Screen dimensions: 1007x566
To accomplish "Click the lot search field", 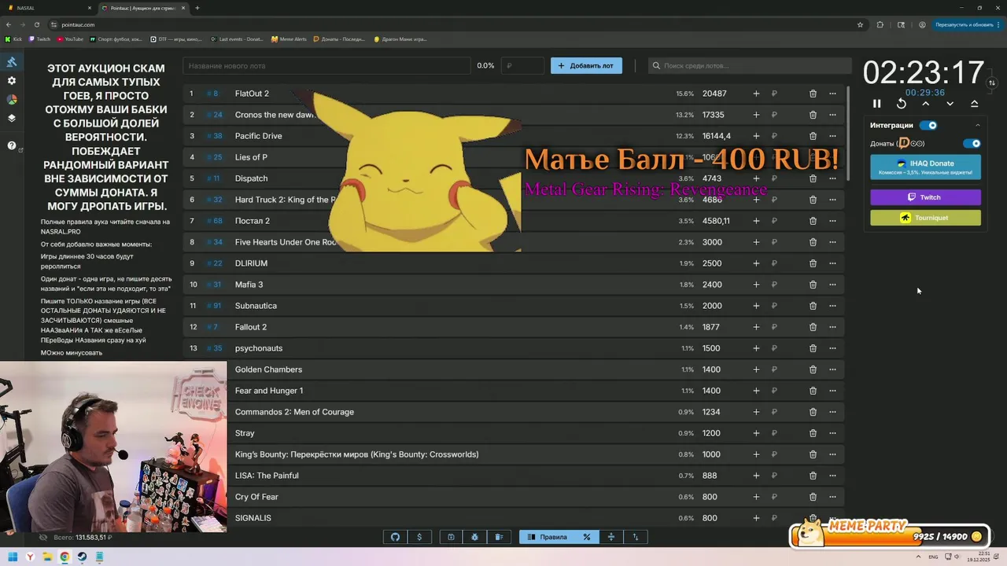I will (750, 66).
